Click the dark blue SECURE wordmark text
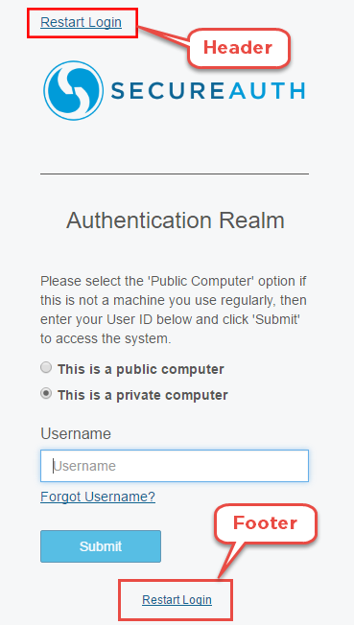The width and height of the screenshot is (354, 625). pyautogui.click(x=167, y=90)
